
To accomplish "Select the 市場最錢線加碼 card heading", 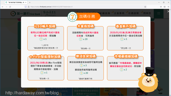I will click(x=126, y=56).
